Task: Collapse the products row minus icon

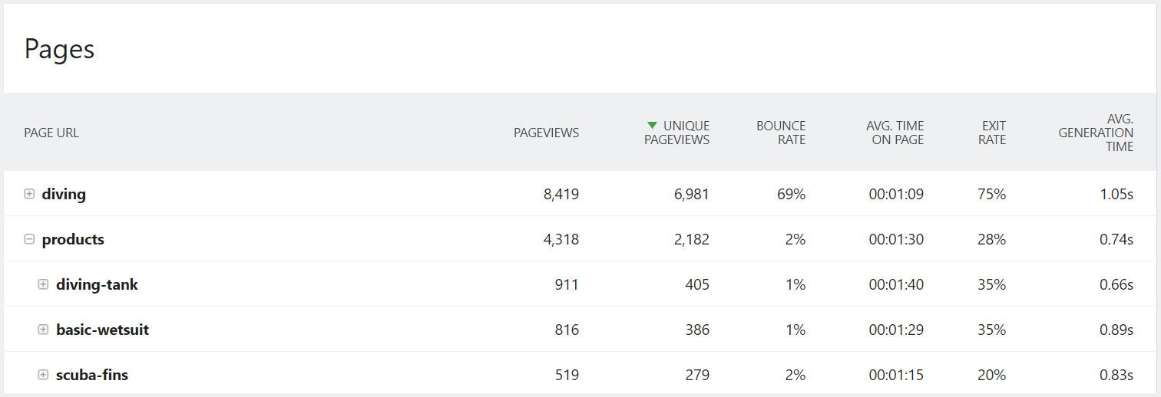Action: click(29, 239)
